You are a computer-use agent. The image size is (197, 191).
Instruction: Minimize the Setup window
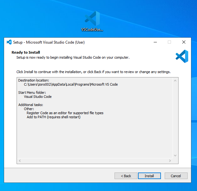click(155, 42)
